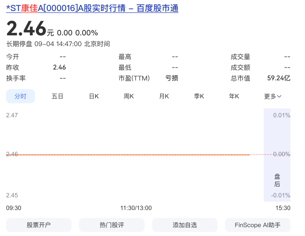Click the 换手率 label
Viewport: 305px width, 236px height.
click(x=16, y=78)
